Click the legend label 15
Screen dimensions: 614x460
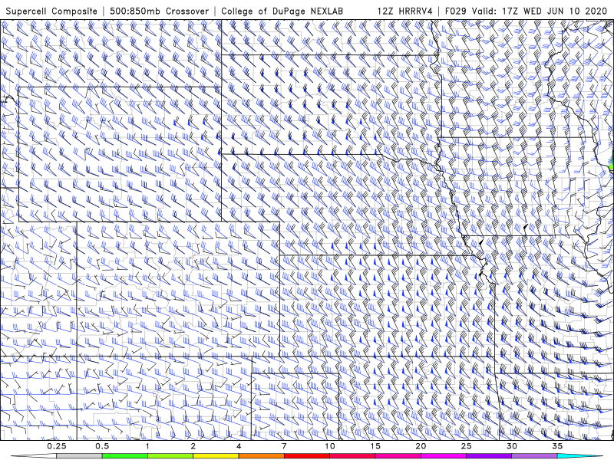click(375, 446)
